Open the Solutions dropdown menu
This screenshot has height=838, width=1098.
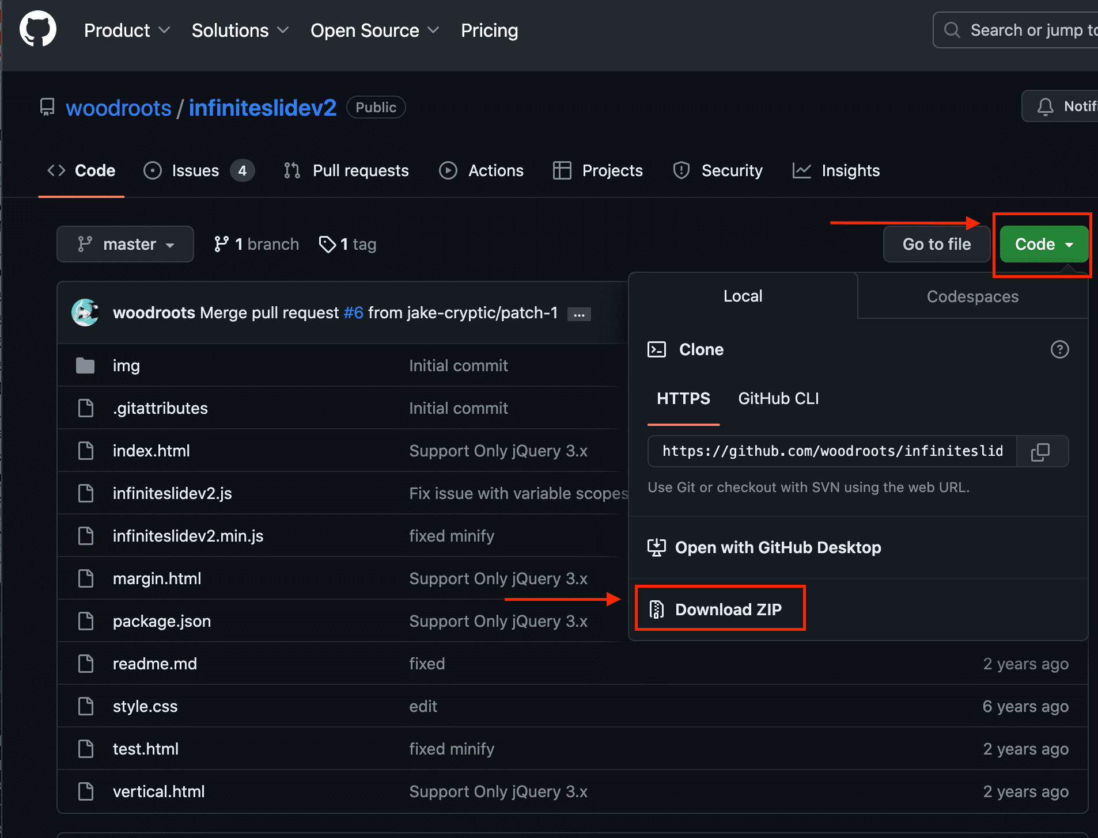[240, 30]
